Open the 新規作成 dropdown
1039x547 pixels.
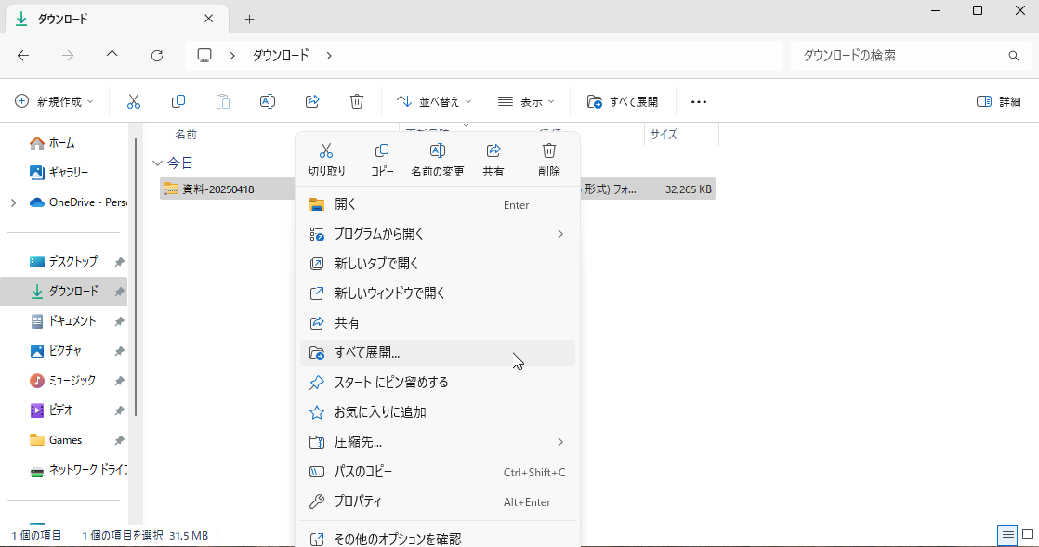pos(54,101)
